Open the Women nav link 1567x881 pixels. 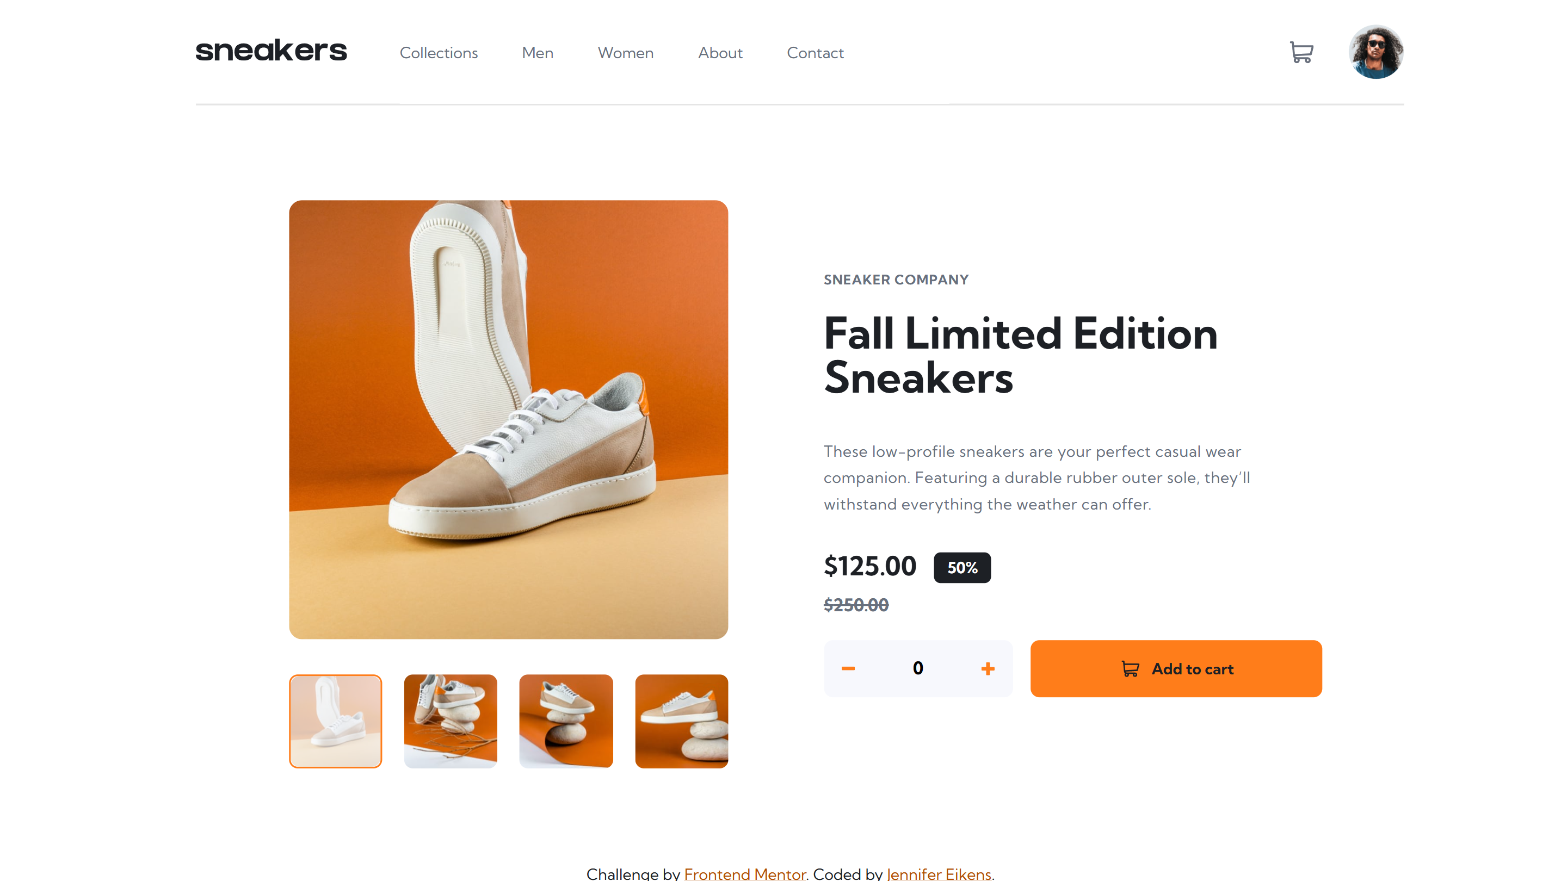tap(625, 53)
